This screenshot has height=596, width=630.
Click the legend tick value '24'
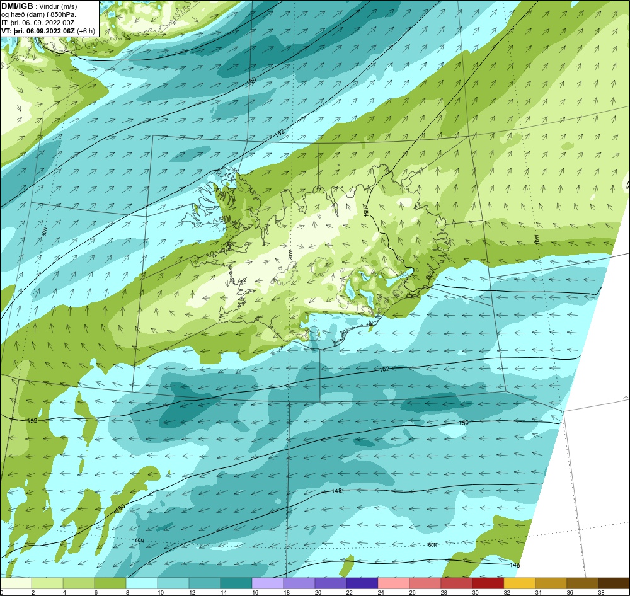click(x=381, y=592)
